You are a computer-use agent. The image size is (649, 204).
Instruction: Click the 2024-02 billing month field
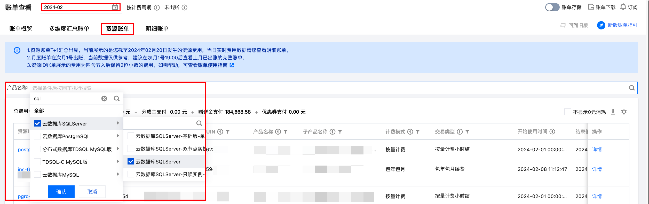[x=81, y=7]
